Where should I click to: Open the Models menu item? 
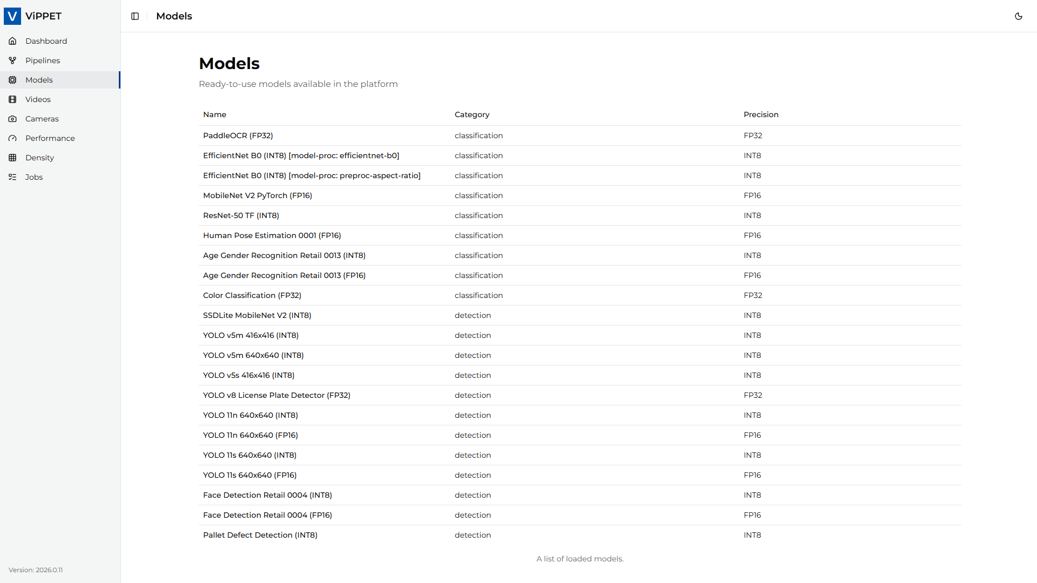[x=60, y=80]
